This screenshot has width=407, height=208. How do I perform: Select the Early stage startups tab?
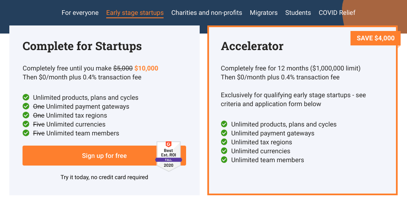(135, 13)
